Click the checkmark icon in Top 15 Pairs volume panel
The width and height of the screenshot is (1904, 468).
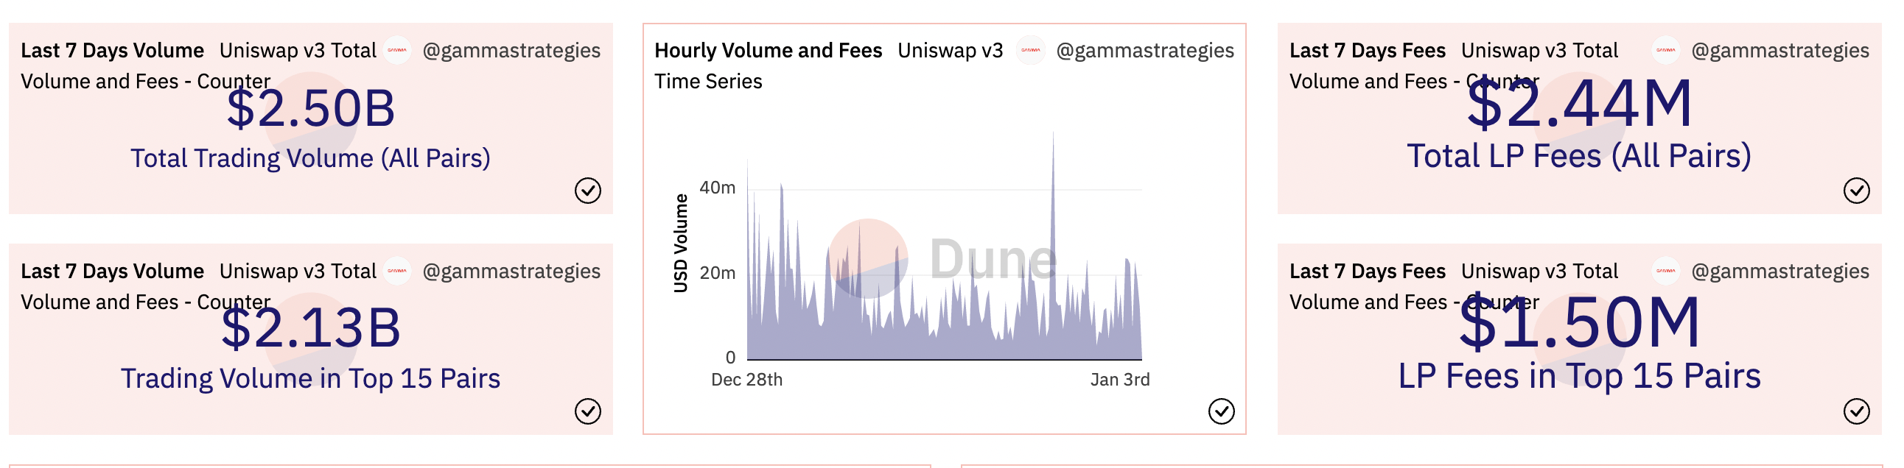point(587,411)
